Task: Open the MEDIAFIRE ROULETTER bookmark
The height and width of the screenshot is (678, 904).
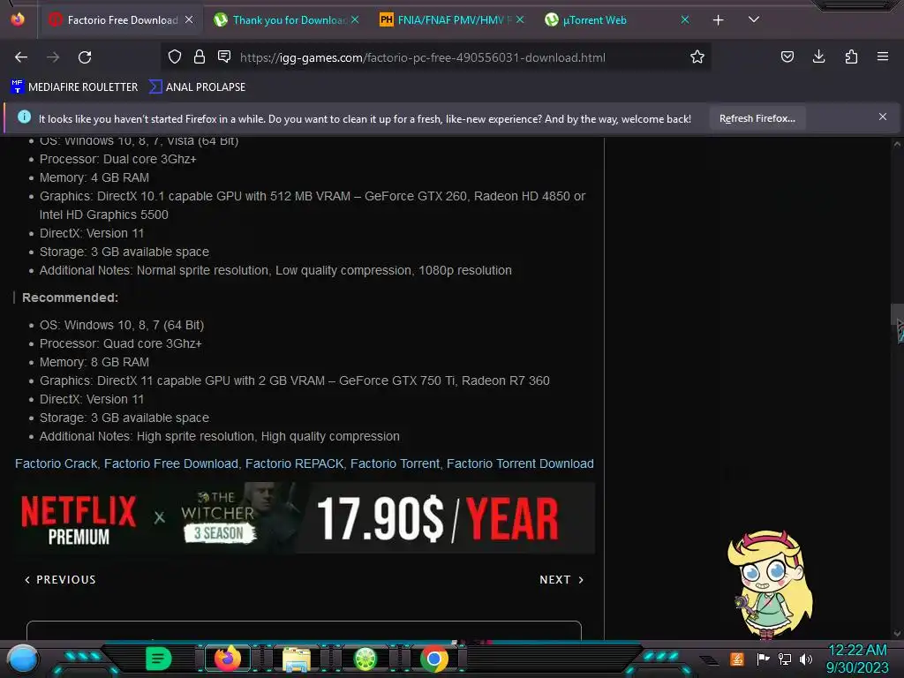Action: pos(74,87)
